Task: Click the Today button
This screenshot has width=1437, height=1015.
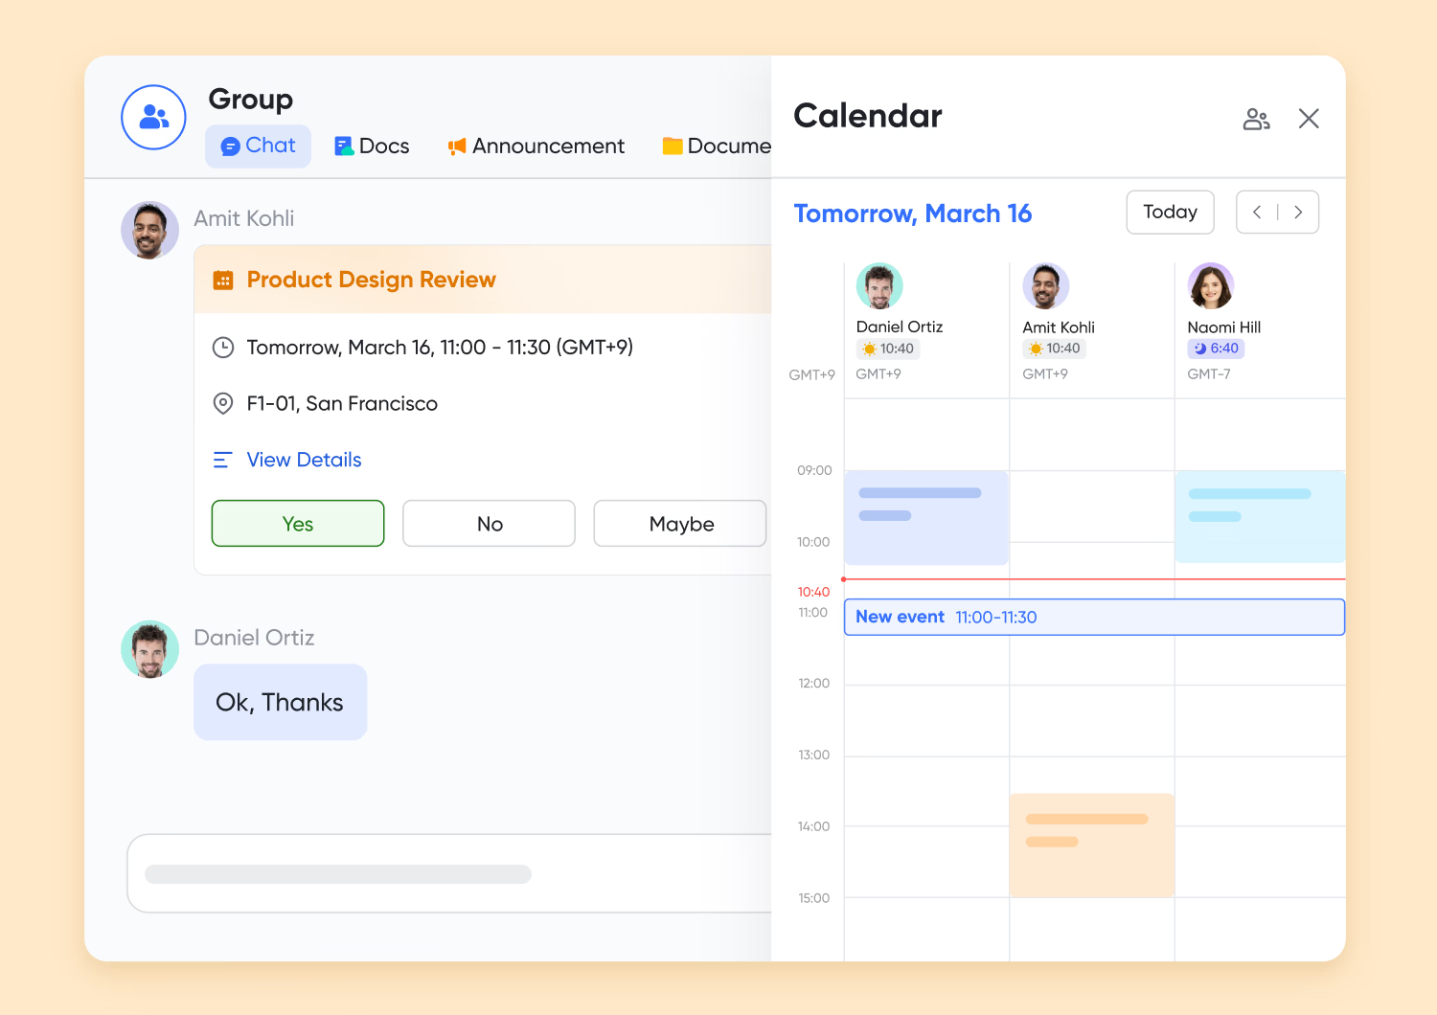Action: click(x=1170, y=213)
